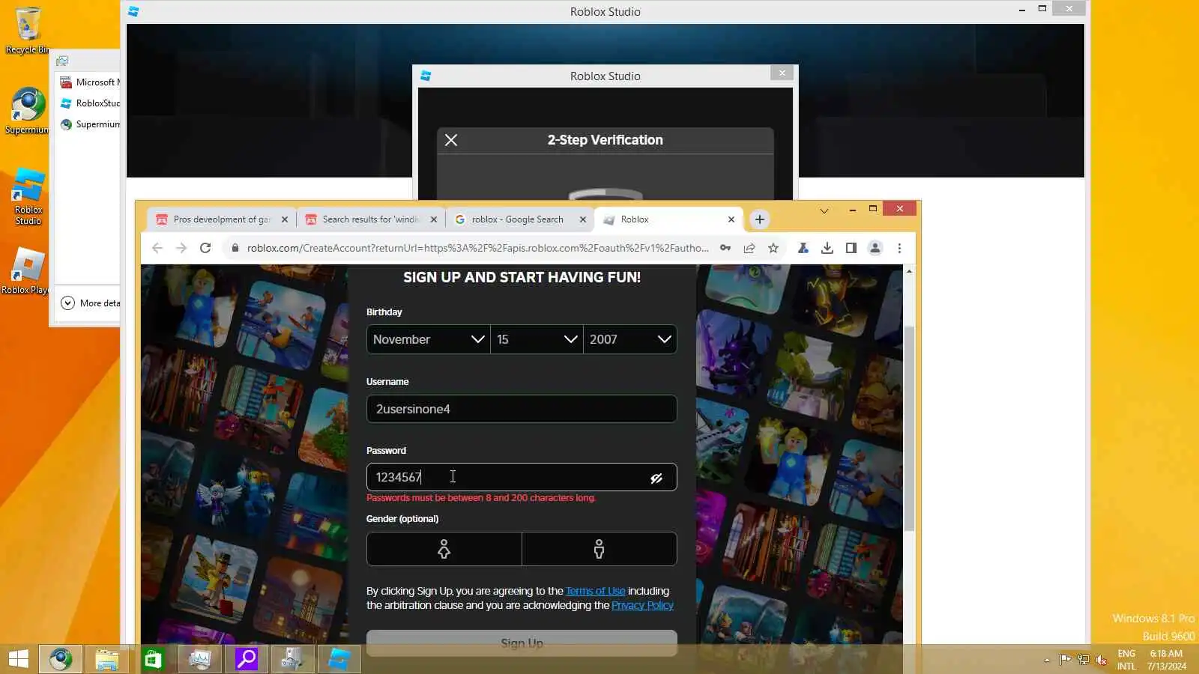Expand More details in Task Manager window
This screenshot has width=1199, height=674.
click(x=90, y=303)
